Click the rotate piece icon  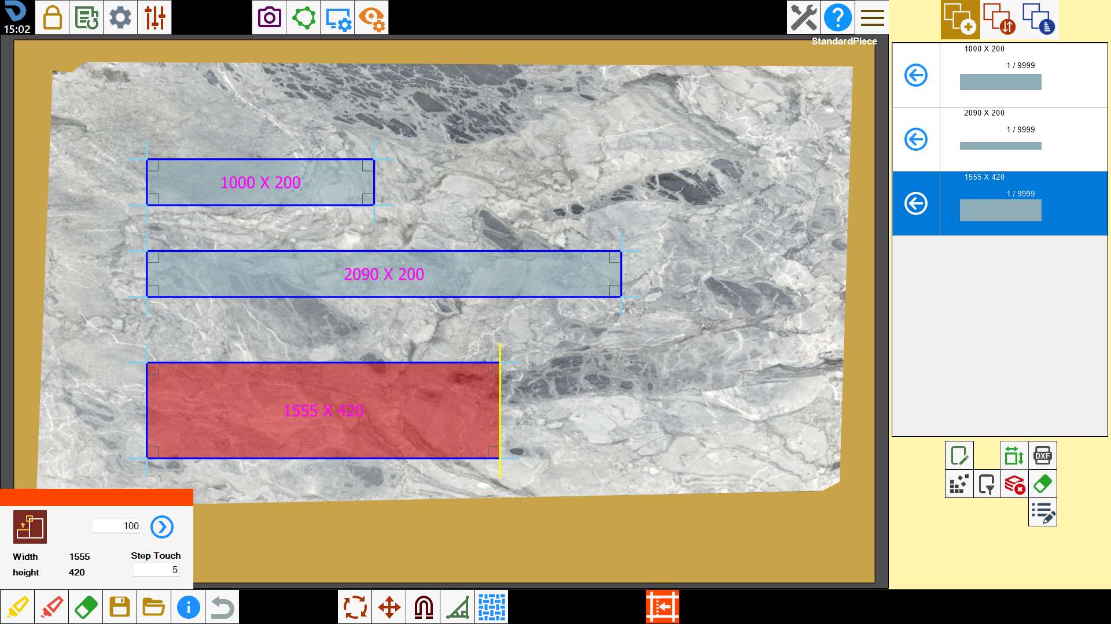(355, 607)
